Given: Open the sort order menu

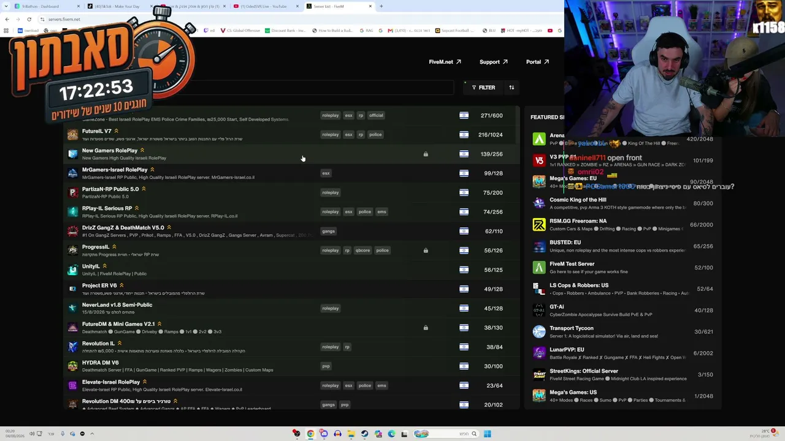Looking at the screenshot, I should [511, 88].
